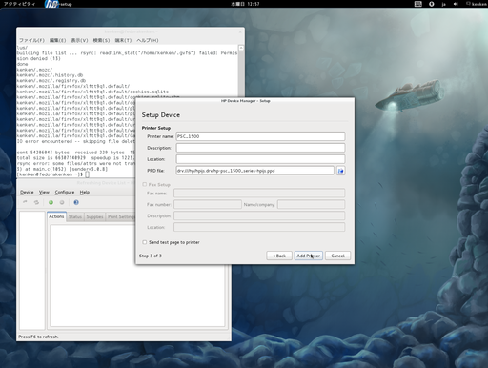Close the terminal window
488x368 pixels.
click(x=240, y=31)
